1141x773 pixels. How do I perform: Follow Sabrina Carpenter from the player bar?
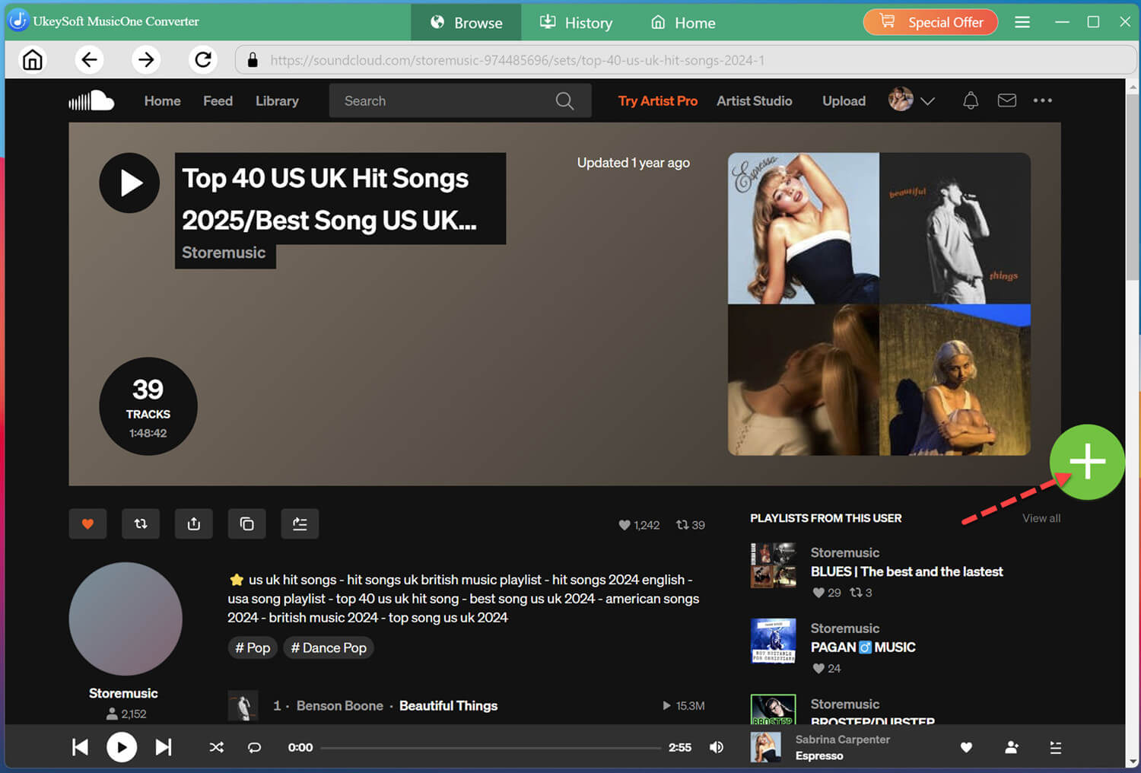tap(1012, 747)
